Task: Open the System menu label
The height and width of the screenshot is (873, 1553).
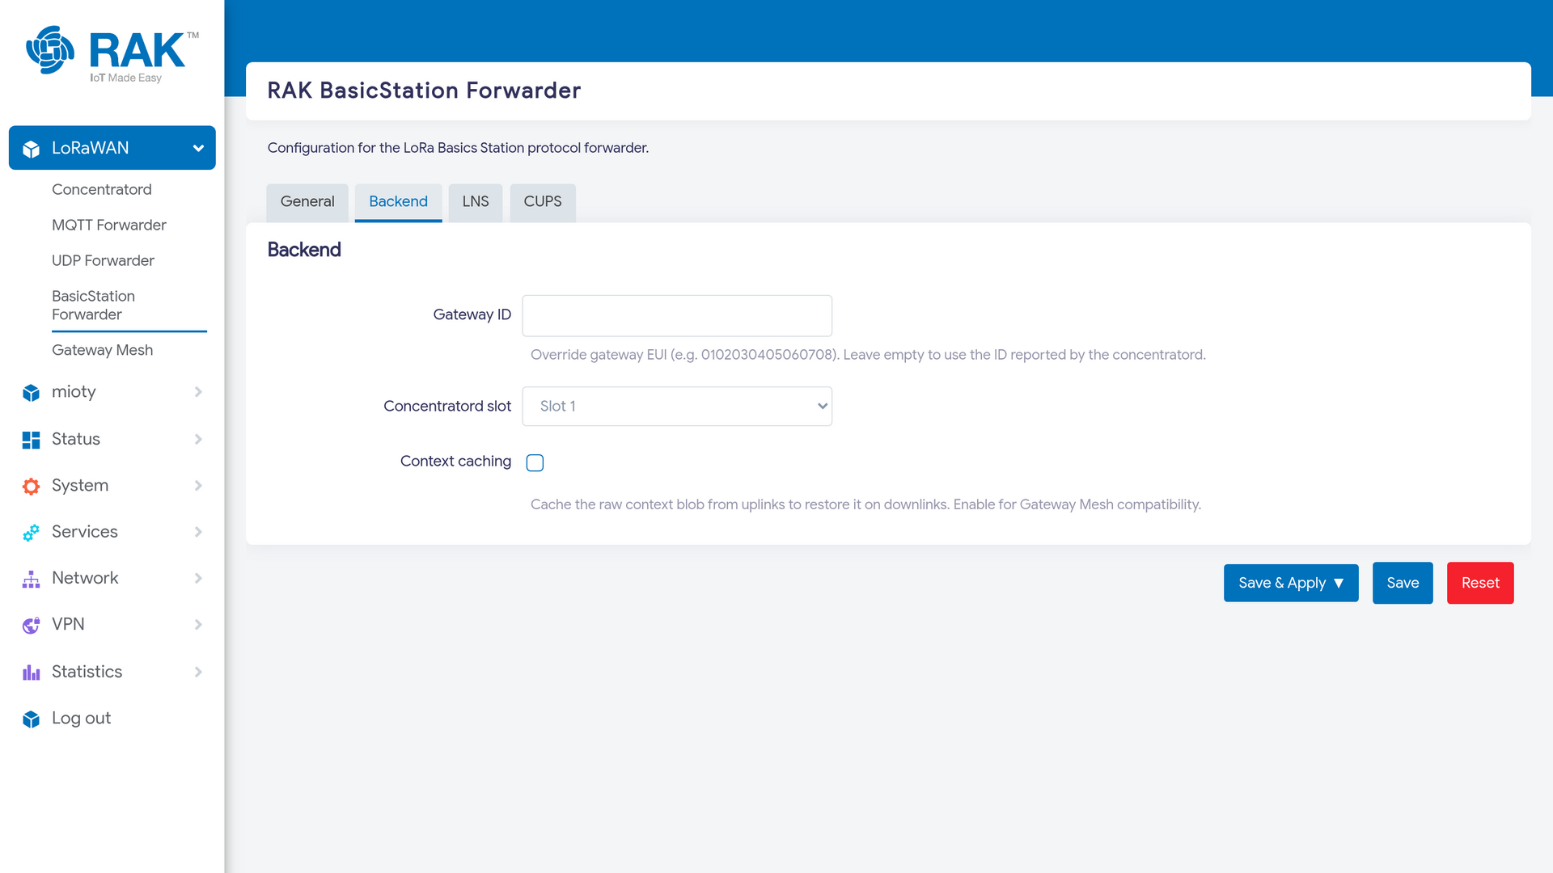Action: point(80,485)
